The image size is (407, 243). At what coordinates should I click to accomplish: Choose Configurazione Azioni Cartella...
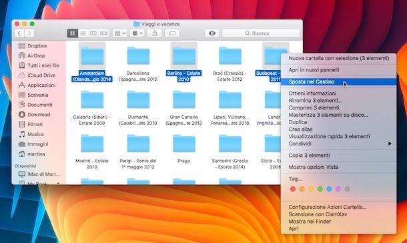pyautogui.click(x=338, y=207)
